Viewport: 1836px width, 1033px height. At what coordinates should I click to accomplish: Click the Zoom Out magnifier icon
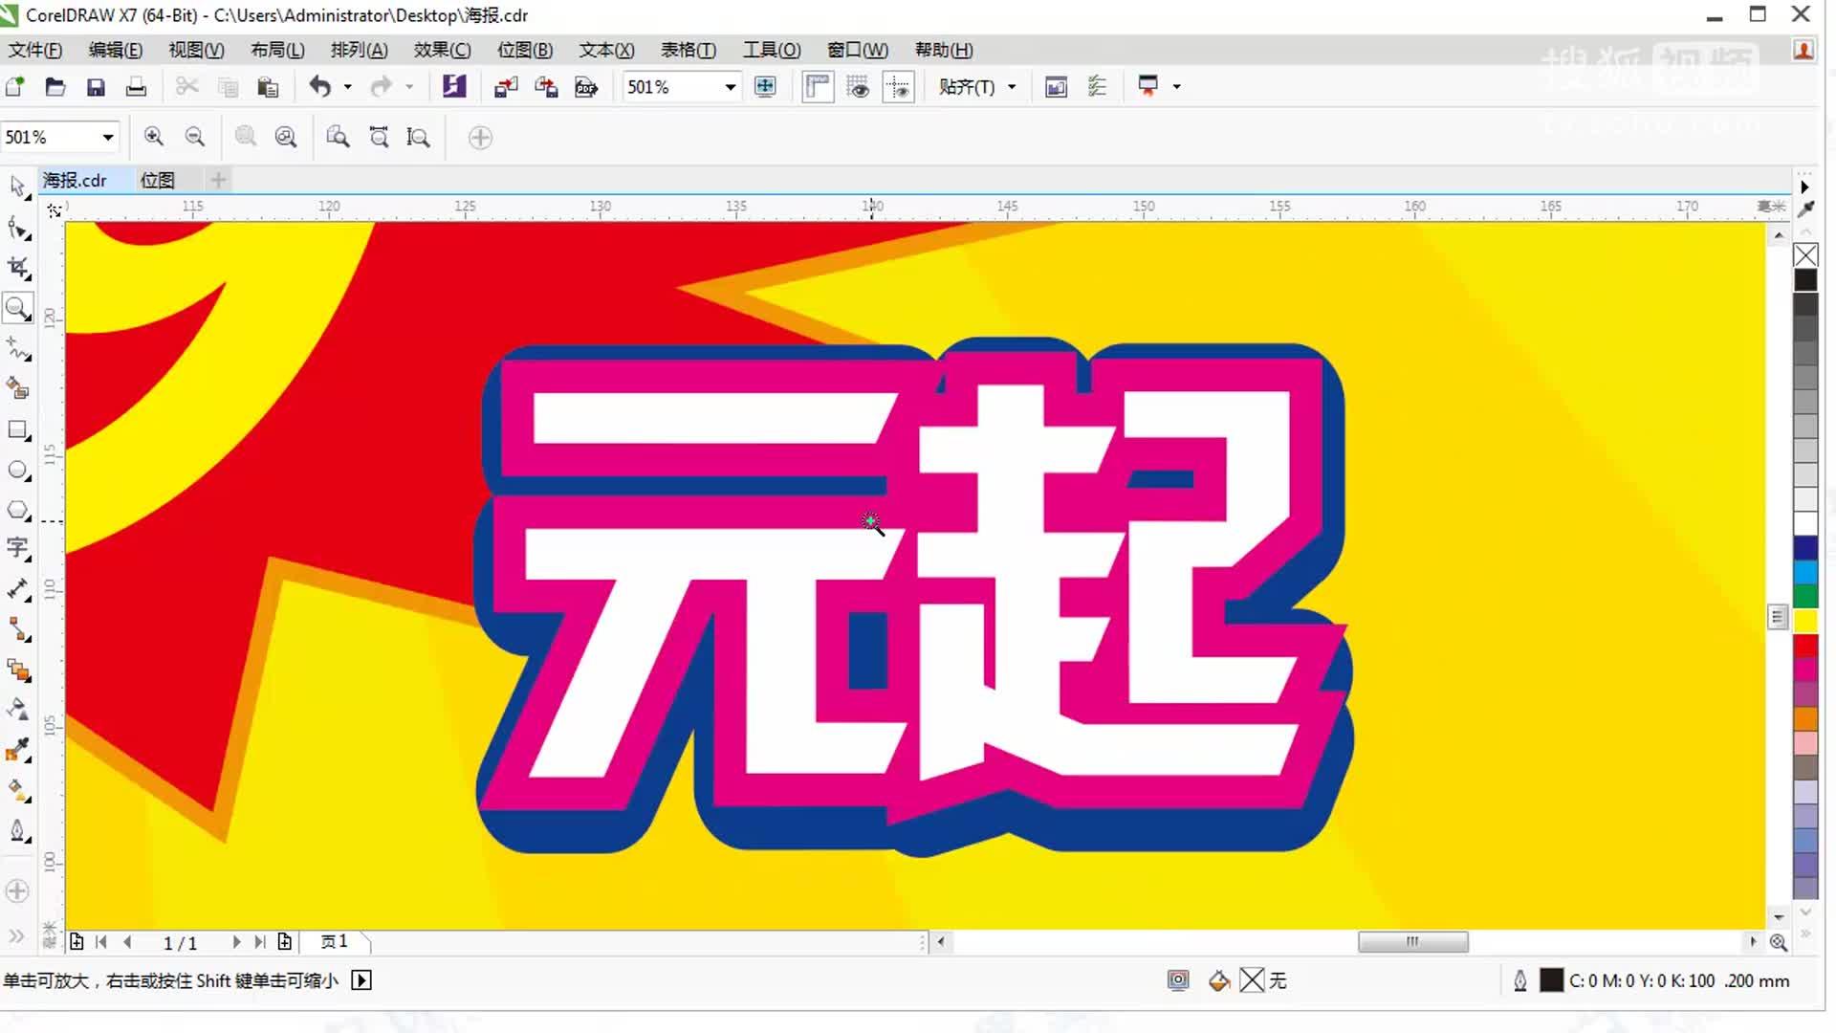pos(195,137)
